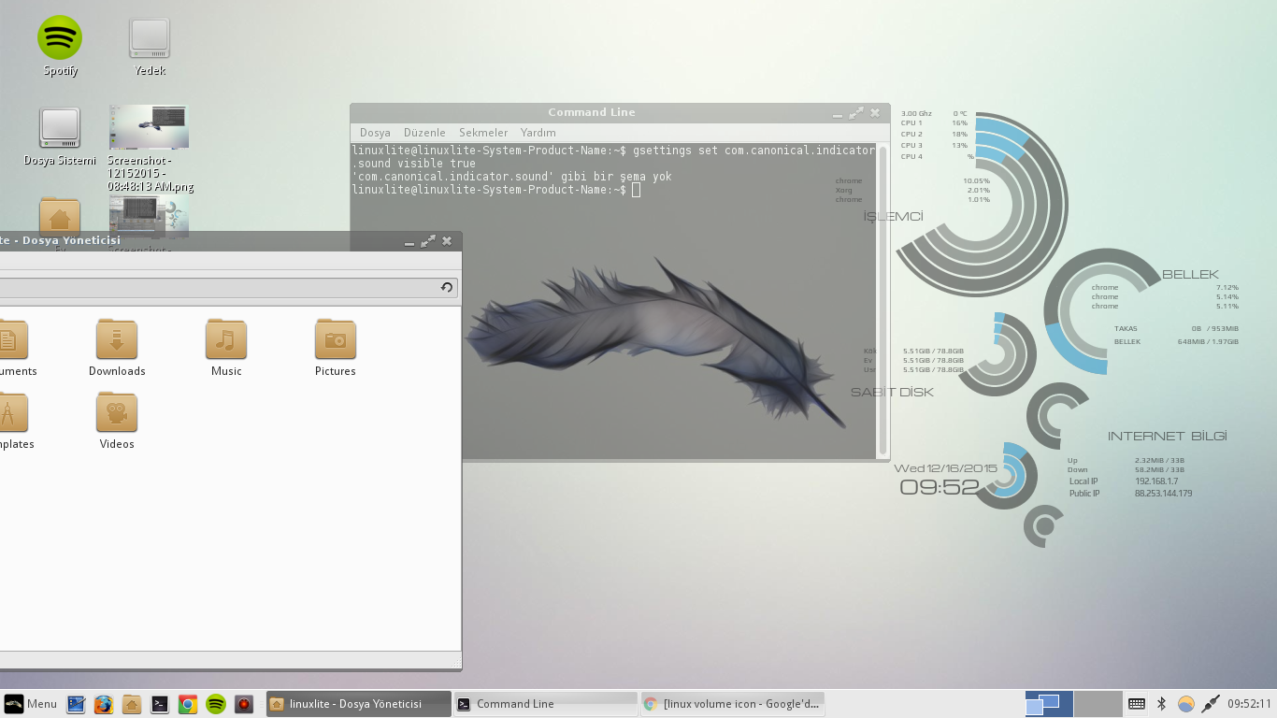Open the Dosya menu in Command Line

(375, 133)
